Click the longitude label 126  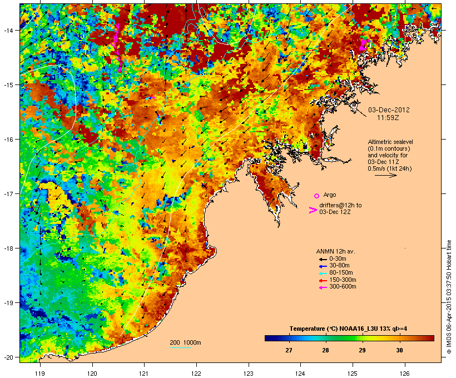pyautogui.click(x=405, y=374)
